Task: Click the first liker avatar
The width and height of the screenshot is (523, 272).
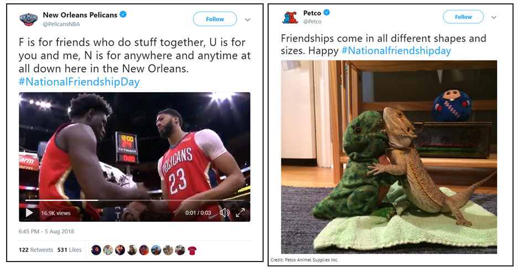Action: pyautogui.click(x=96, y=250)
